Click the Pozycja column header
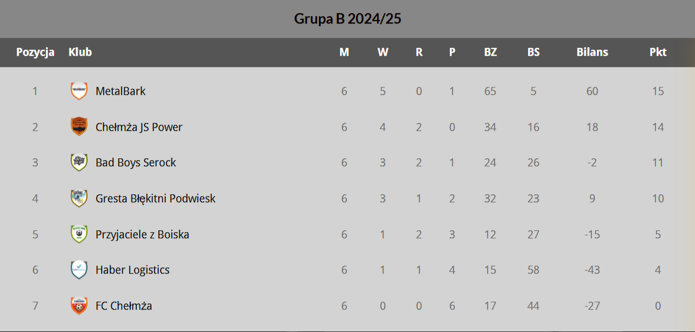This screenshot has height=332, width=695. point(35,52)
